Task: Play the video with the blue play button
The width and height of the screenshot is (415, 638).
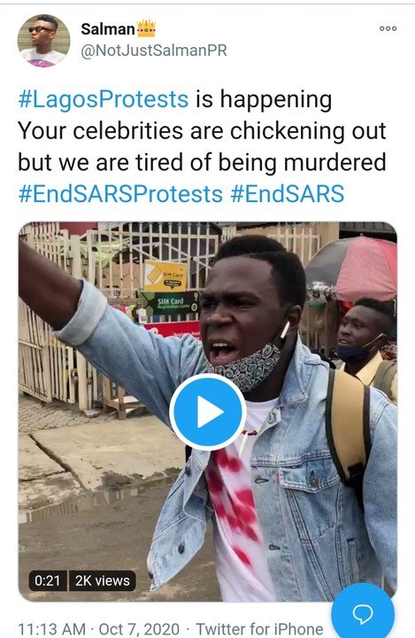Action: (208, 412)
